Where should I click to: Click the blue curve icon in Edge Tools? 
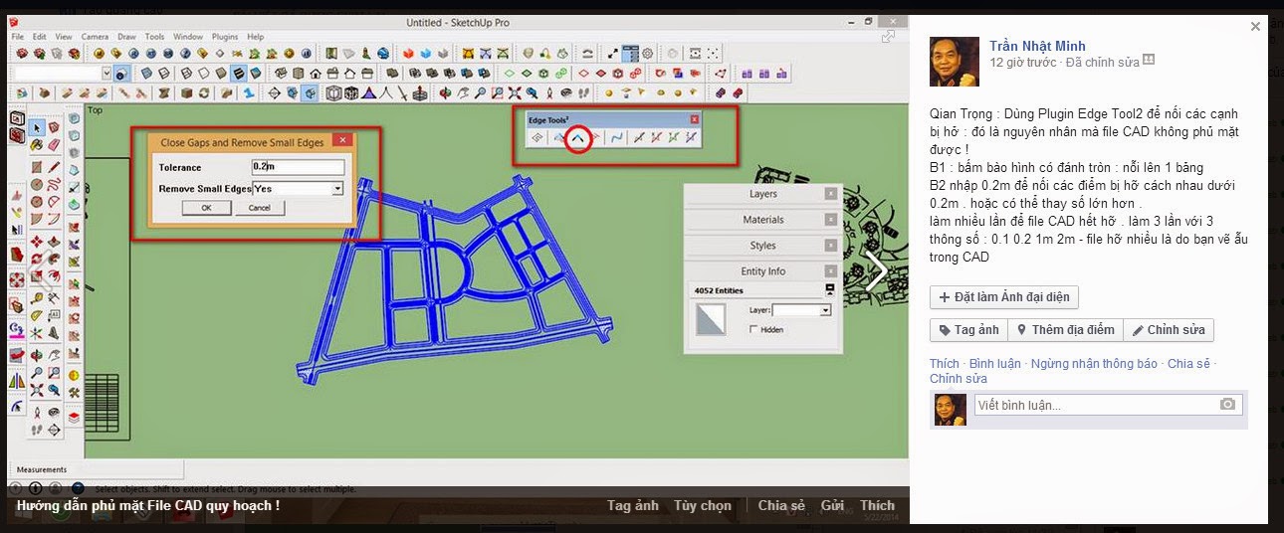[617, 137]
